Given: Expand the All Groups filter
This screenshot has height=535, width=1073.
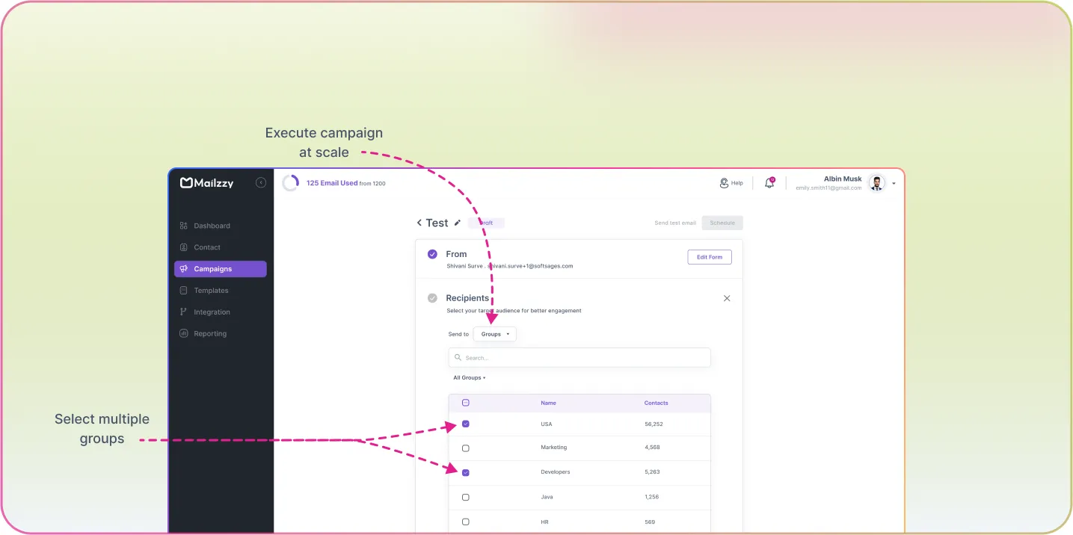Looking at the screenshot, I should (469, 377).
